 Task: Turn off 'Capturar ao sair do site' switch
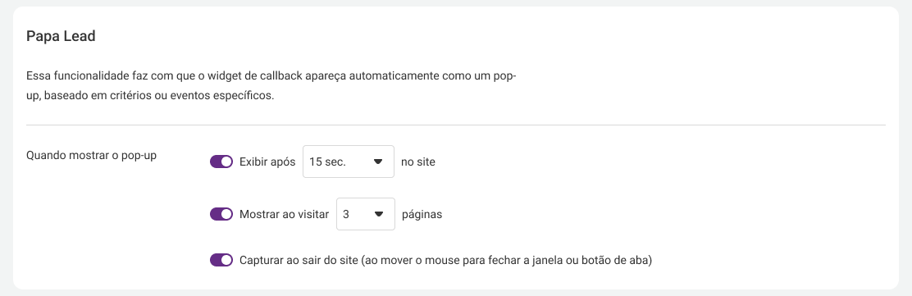coord(221,260)
